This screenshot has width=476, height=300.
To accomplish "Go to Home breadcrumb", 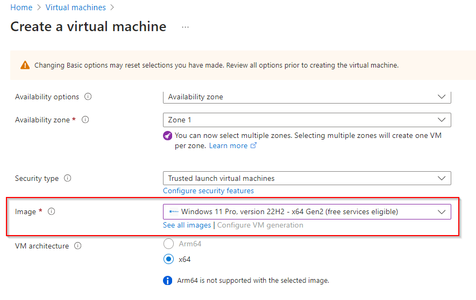I will pyautogui.click(x=21, y=8).
